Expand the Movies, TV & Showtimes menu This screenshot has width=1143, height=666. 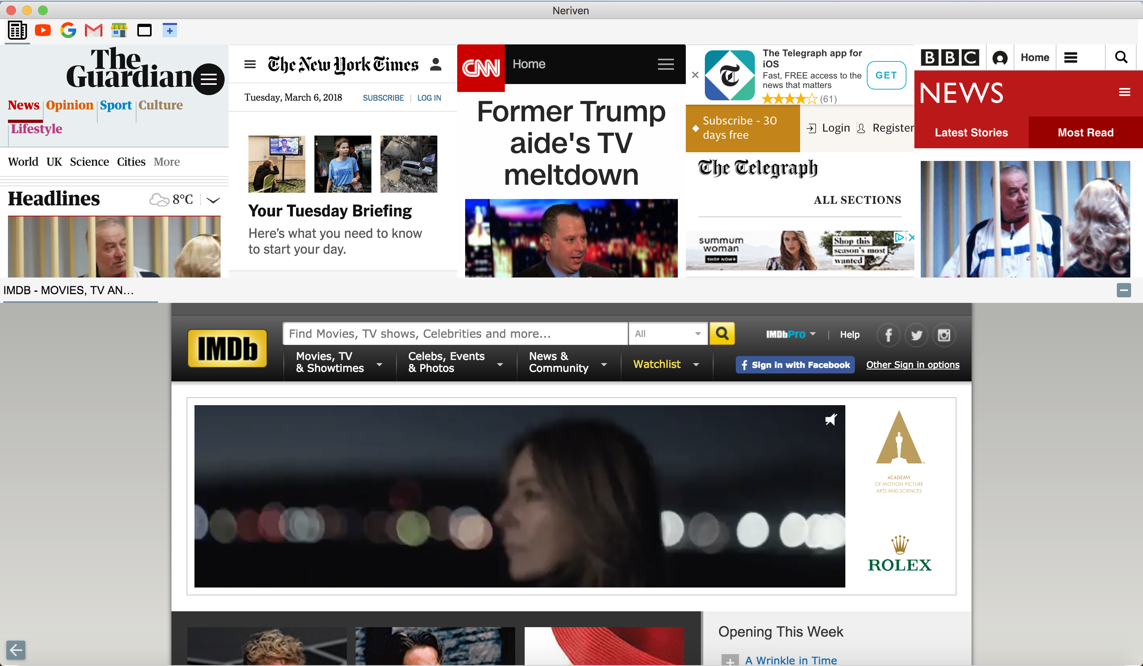point(338,362)
